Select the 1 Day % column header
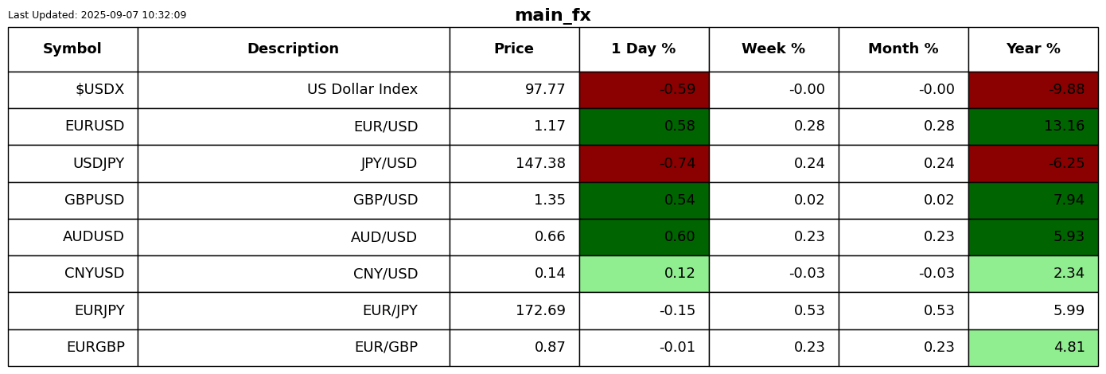Image resolution: width=1106 pixels, height=374 pixels. (644, 49)
